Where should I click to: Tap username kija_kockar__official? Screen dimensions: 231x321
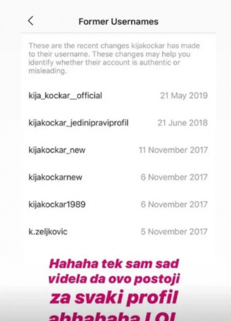point(65,96)
